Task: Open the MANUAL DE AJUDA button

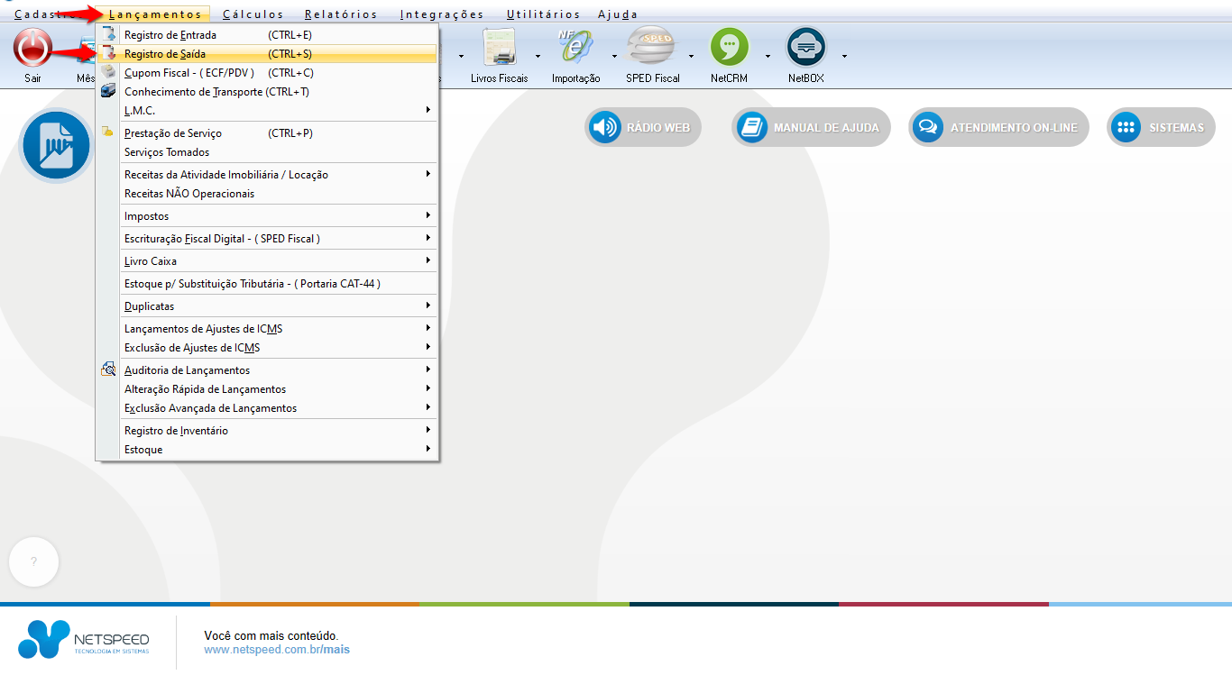Action: click(x=811, y=128)
